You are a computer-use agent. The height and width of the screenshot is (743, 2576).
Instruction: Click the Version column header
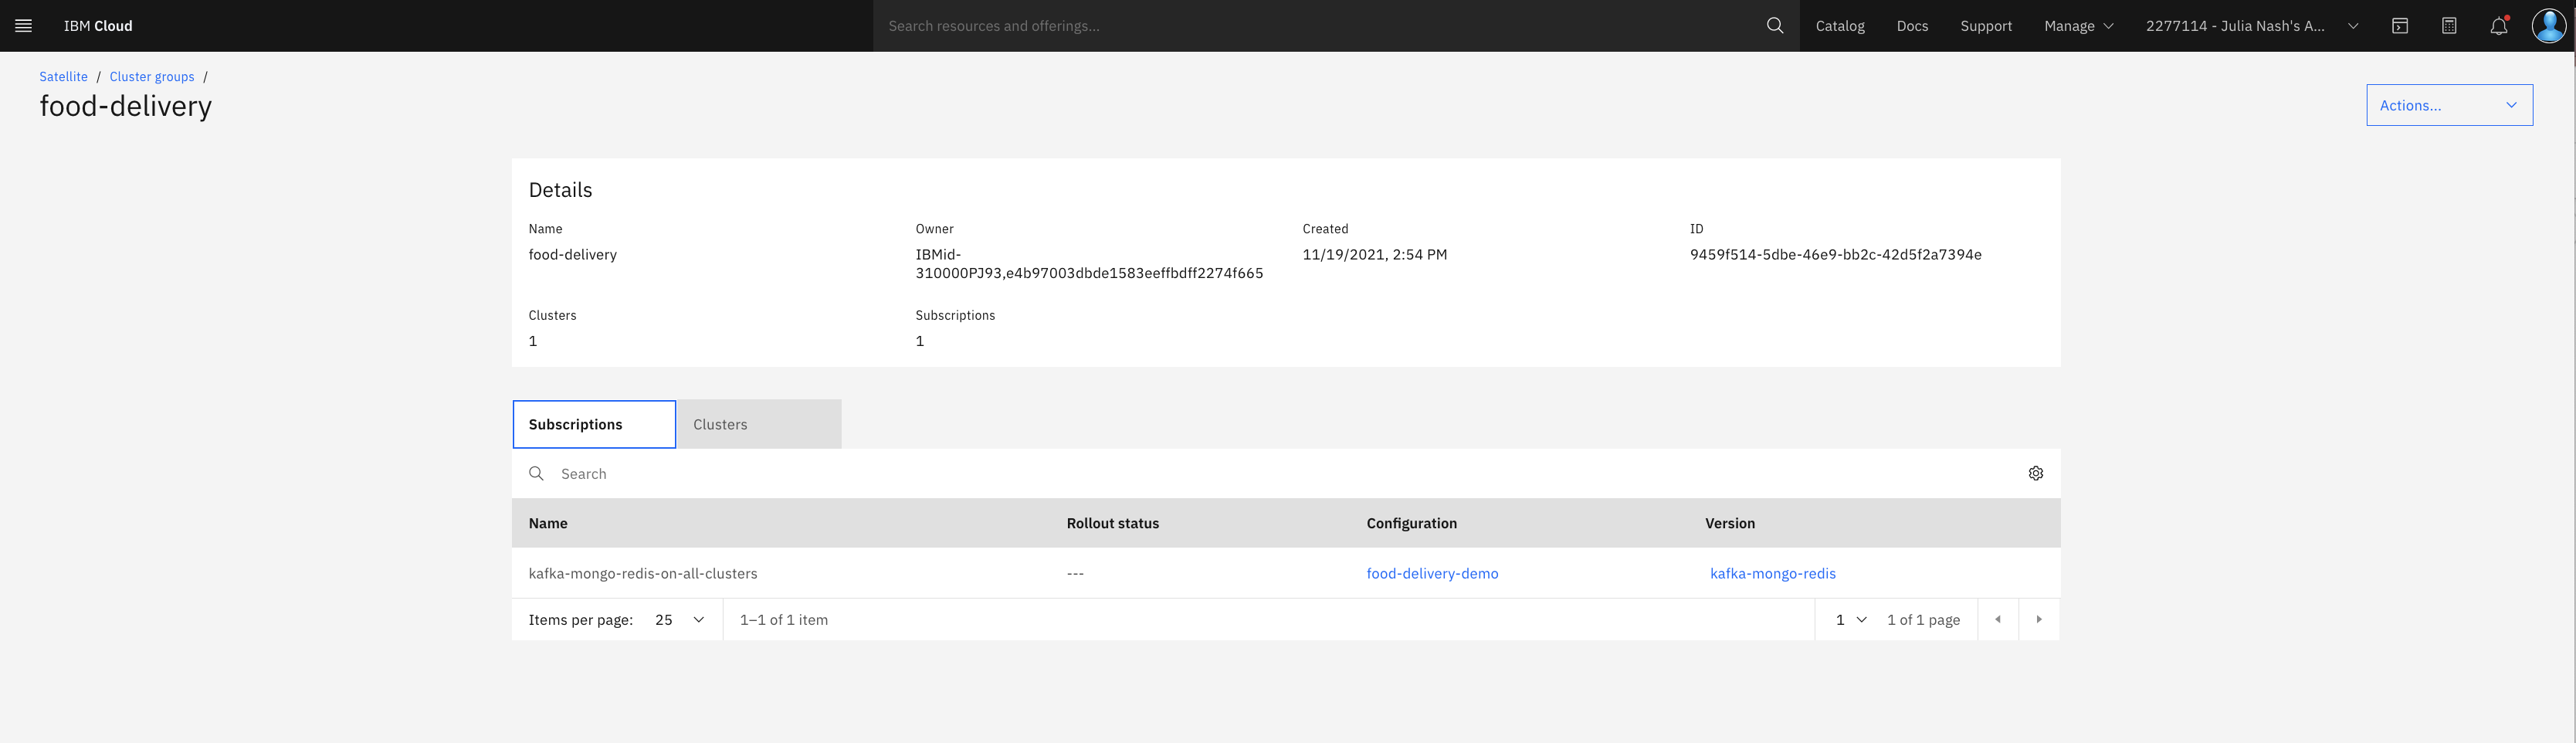(1729, 524)
